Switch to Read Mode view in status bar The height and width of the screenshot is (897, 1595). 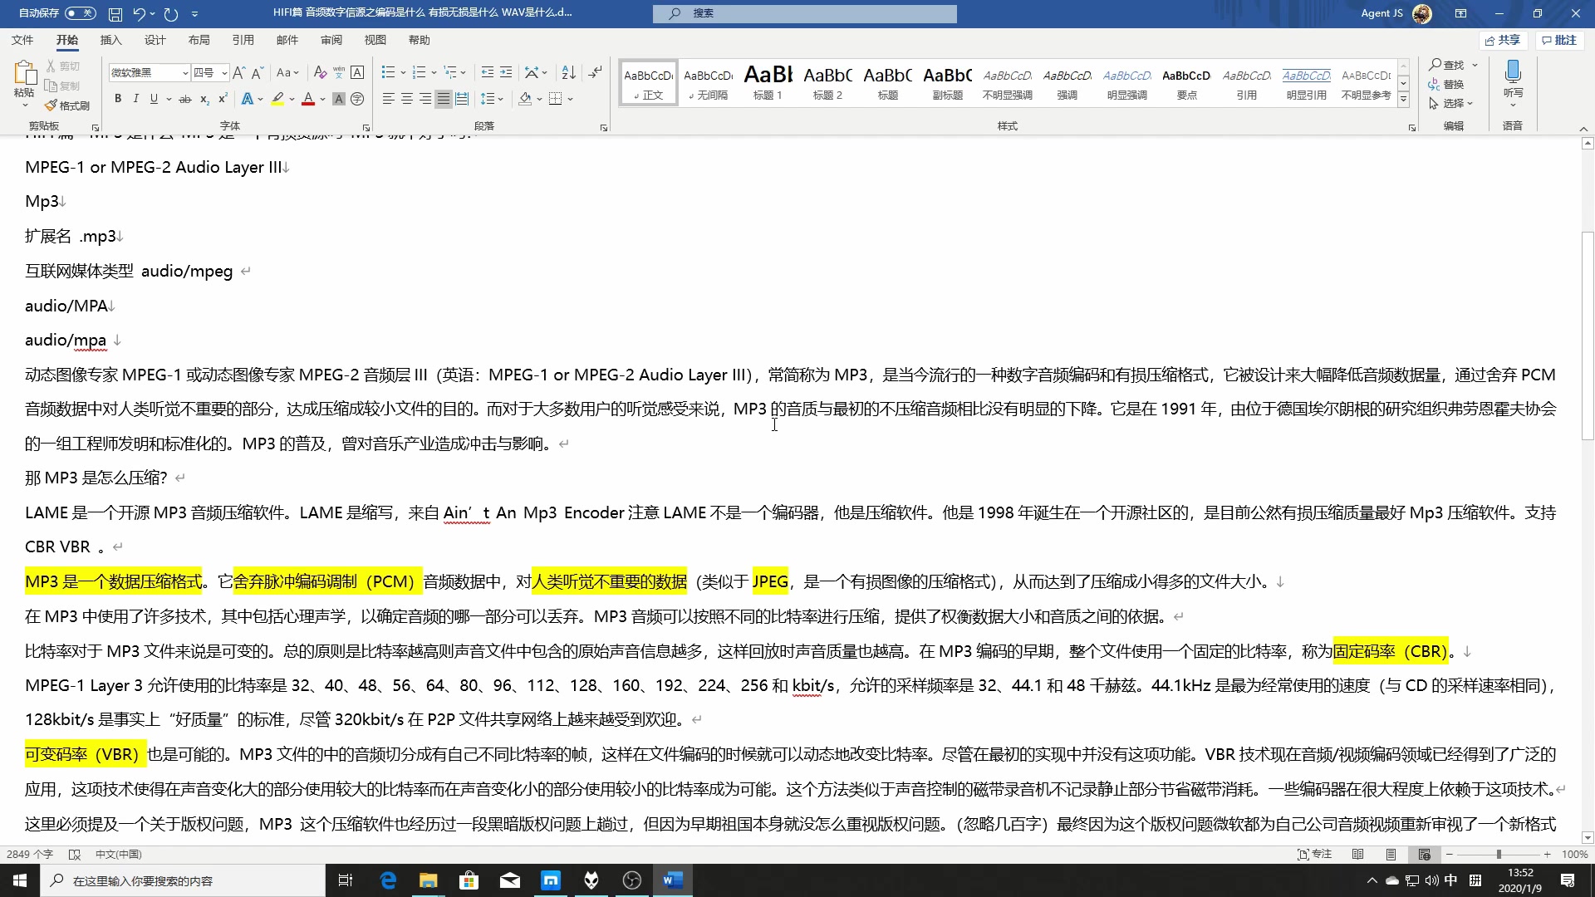[1358, 854]
